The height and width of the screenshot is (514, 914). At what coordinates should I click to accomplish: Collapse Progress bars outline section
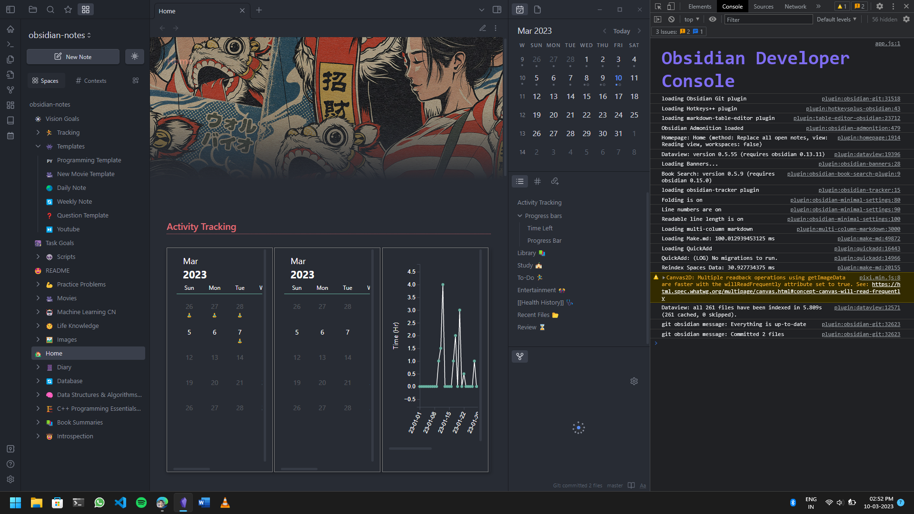(520, 216)
